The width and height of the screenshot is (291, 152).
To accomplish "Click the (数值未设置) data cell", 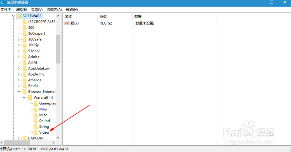I will [144, 23].
